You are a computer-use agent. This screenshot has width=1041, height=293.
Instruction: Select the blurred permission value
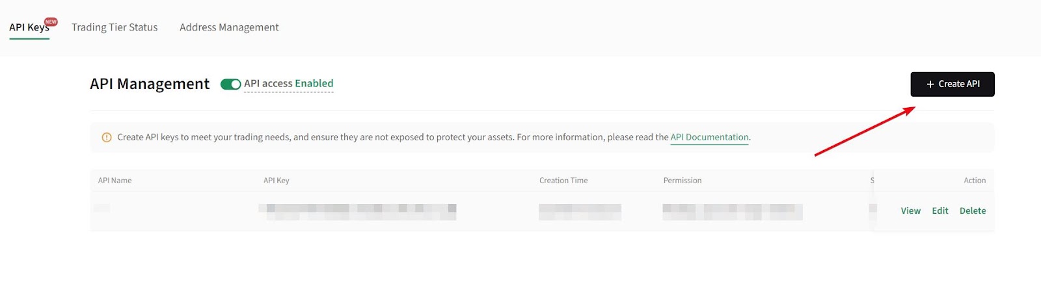732,211
